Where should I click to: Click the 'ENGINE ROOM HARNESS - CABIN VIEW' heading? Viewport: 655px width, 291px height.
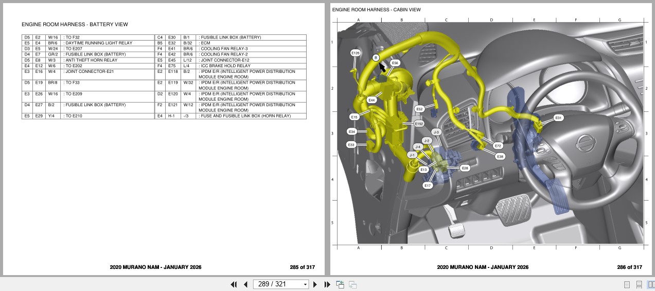coord(376,10)
